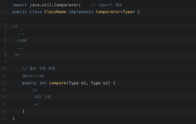Click the '비교 구현' comment text
This screenshot has height=124, width=196.
(43, 97)
